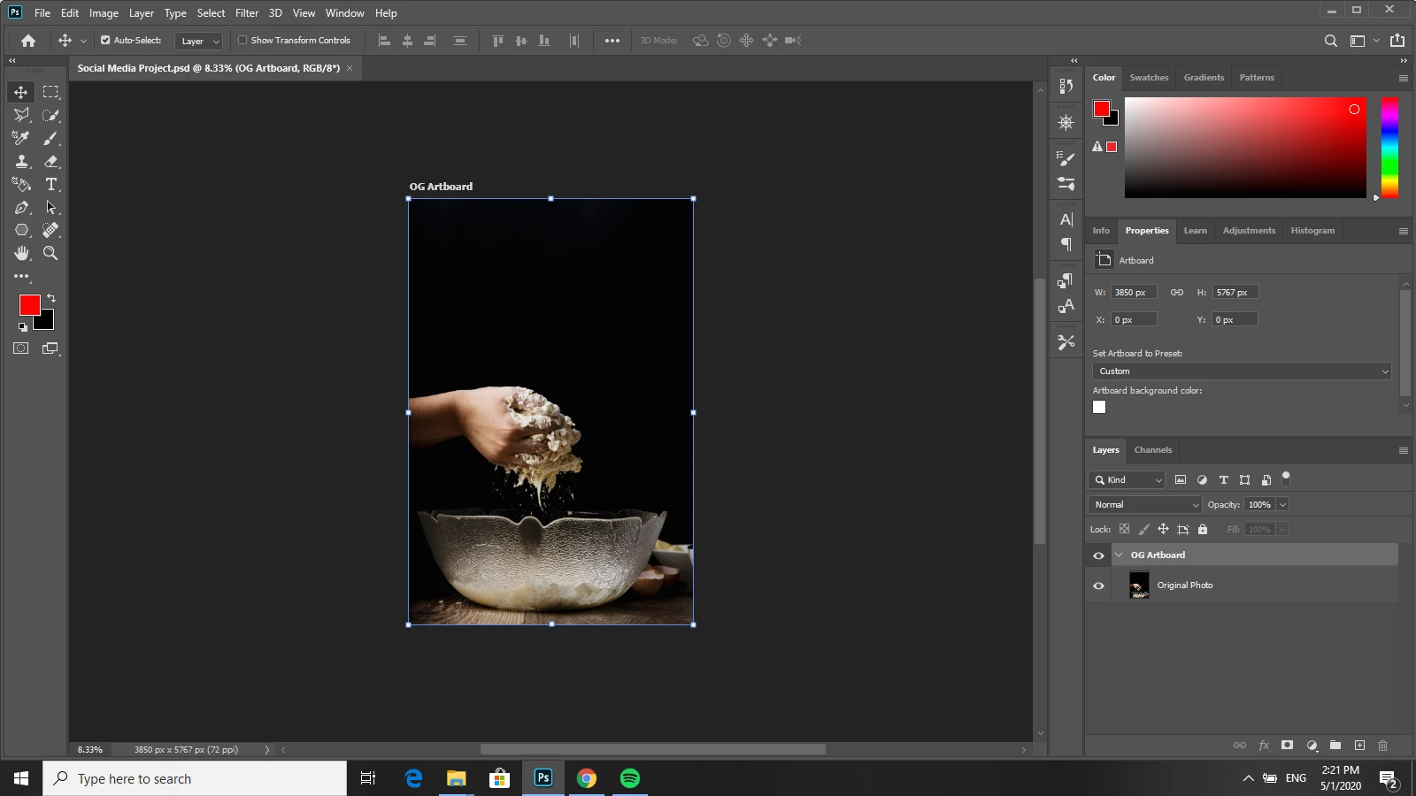Image resolution: width=1416 pixels, height=796 pixels.
Task: Open the Normal blend mode dropdown
Action: click(1144, 505)
